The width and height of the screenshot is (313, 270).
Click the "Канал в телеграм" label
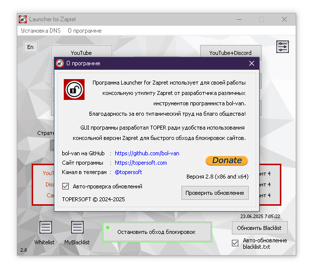click(x=84, y=172)
